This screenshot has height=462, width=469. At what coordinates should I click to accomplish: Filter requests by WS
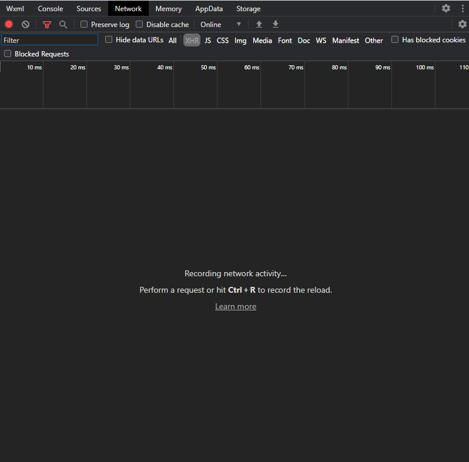321,41
